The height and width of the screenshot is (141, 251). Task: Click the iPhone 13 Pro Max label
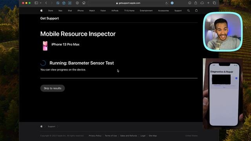[x=65, y=44]
